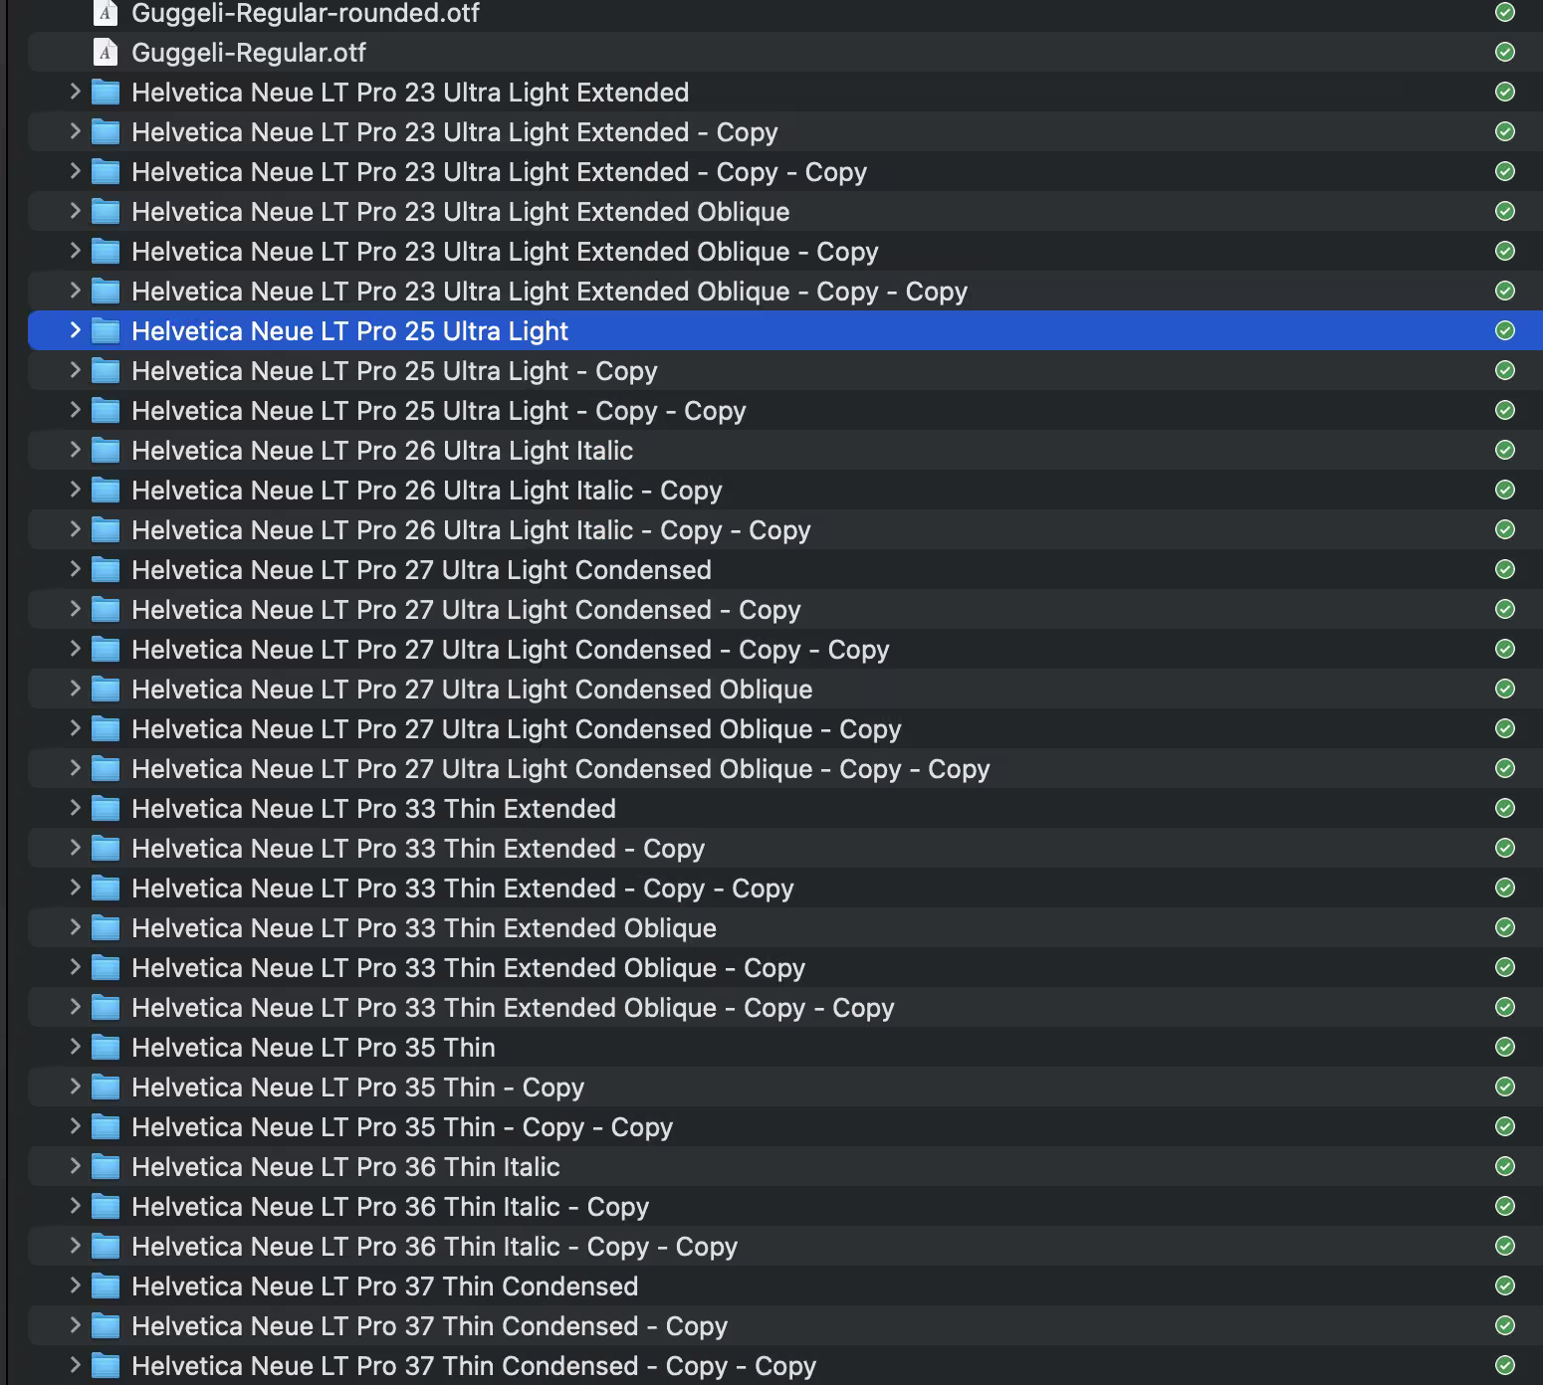Image resolution: width=1543 pixels, height=1385 pixels.
Task: Expand Helvetica Neue LT Pro 26 Ultra Light Italic folder
Action: tap(75, 450)
